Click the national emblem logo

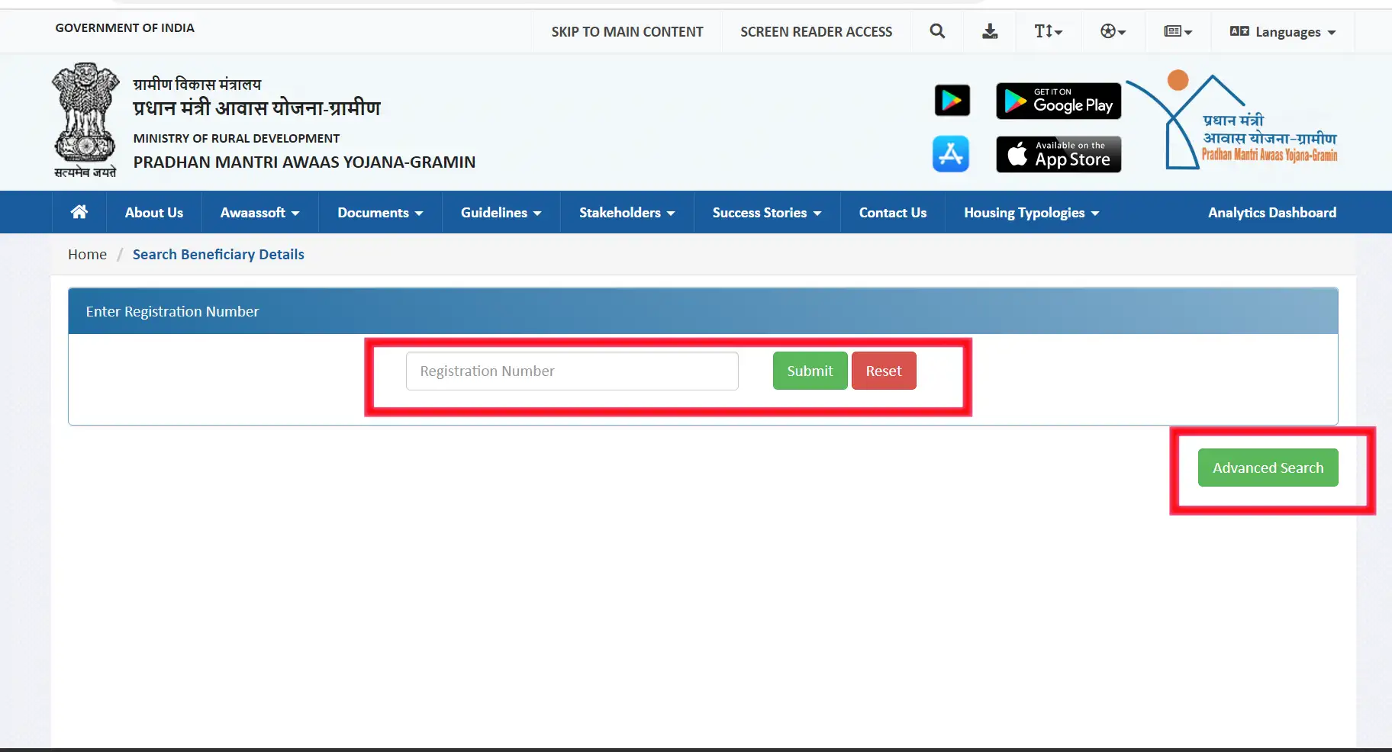point(85,121)
